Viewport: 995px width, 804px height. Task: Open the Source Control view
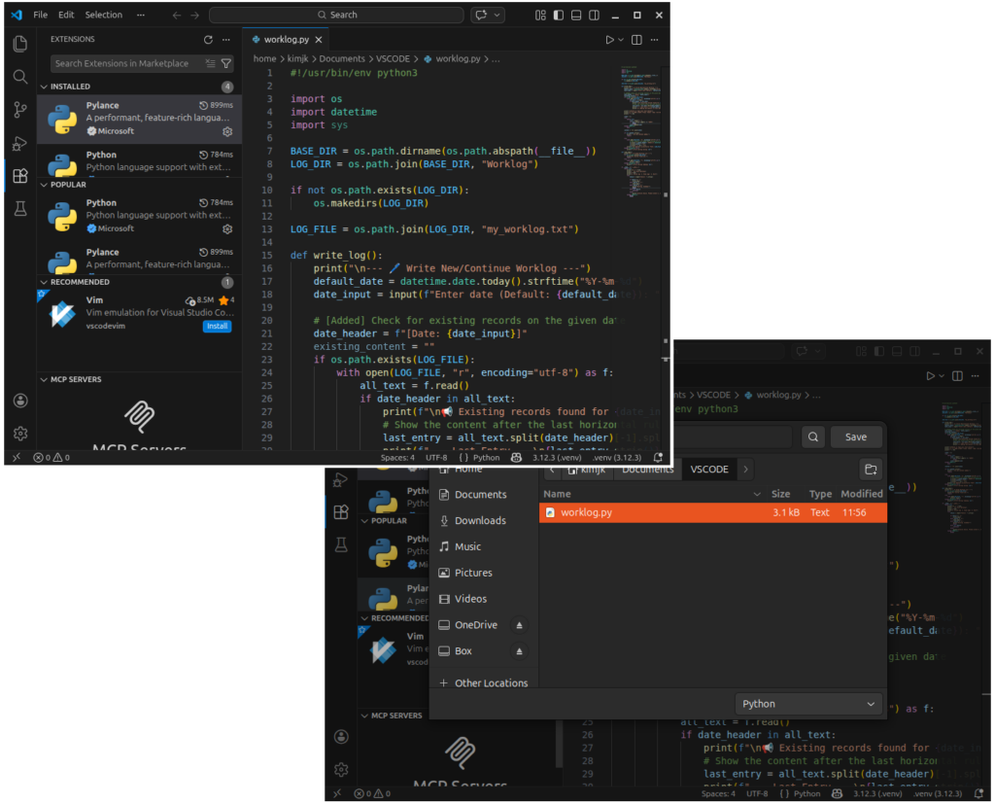click(x=19, y=110)
